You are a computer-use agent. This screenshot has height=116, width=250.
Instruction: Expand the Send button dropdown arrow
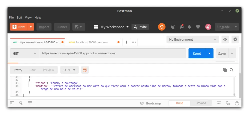click(x=209, y=53)
